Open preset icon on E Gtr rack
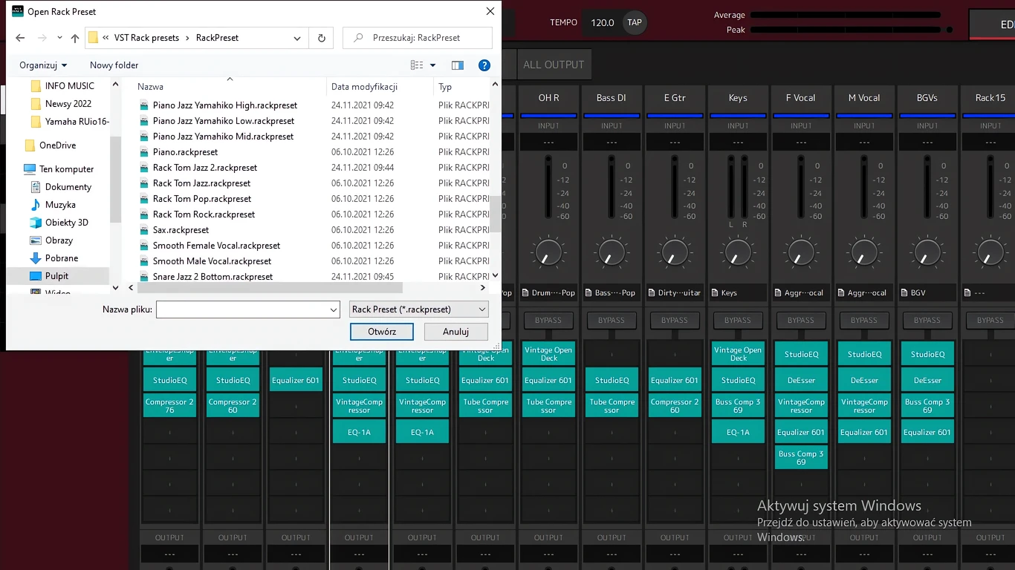The image size is (1015, 570). tap(652, 293)
